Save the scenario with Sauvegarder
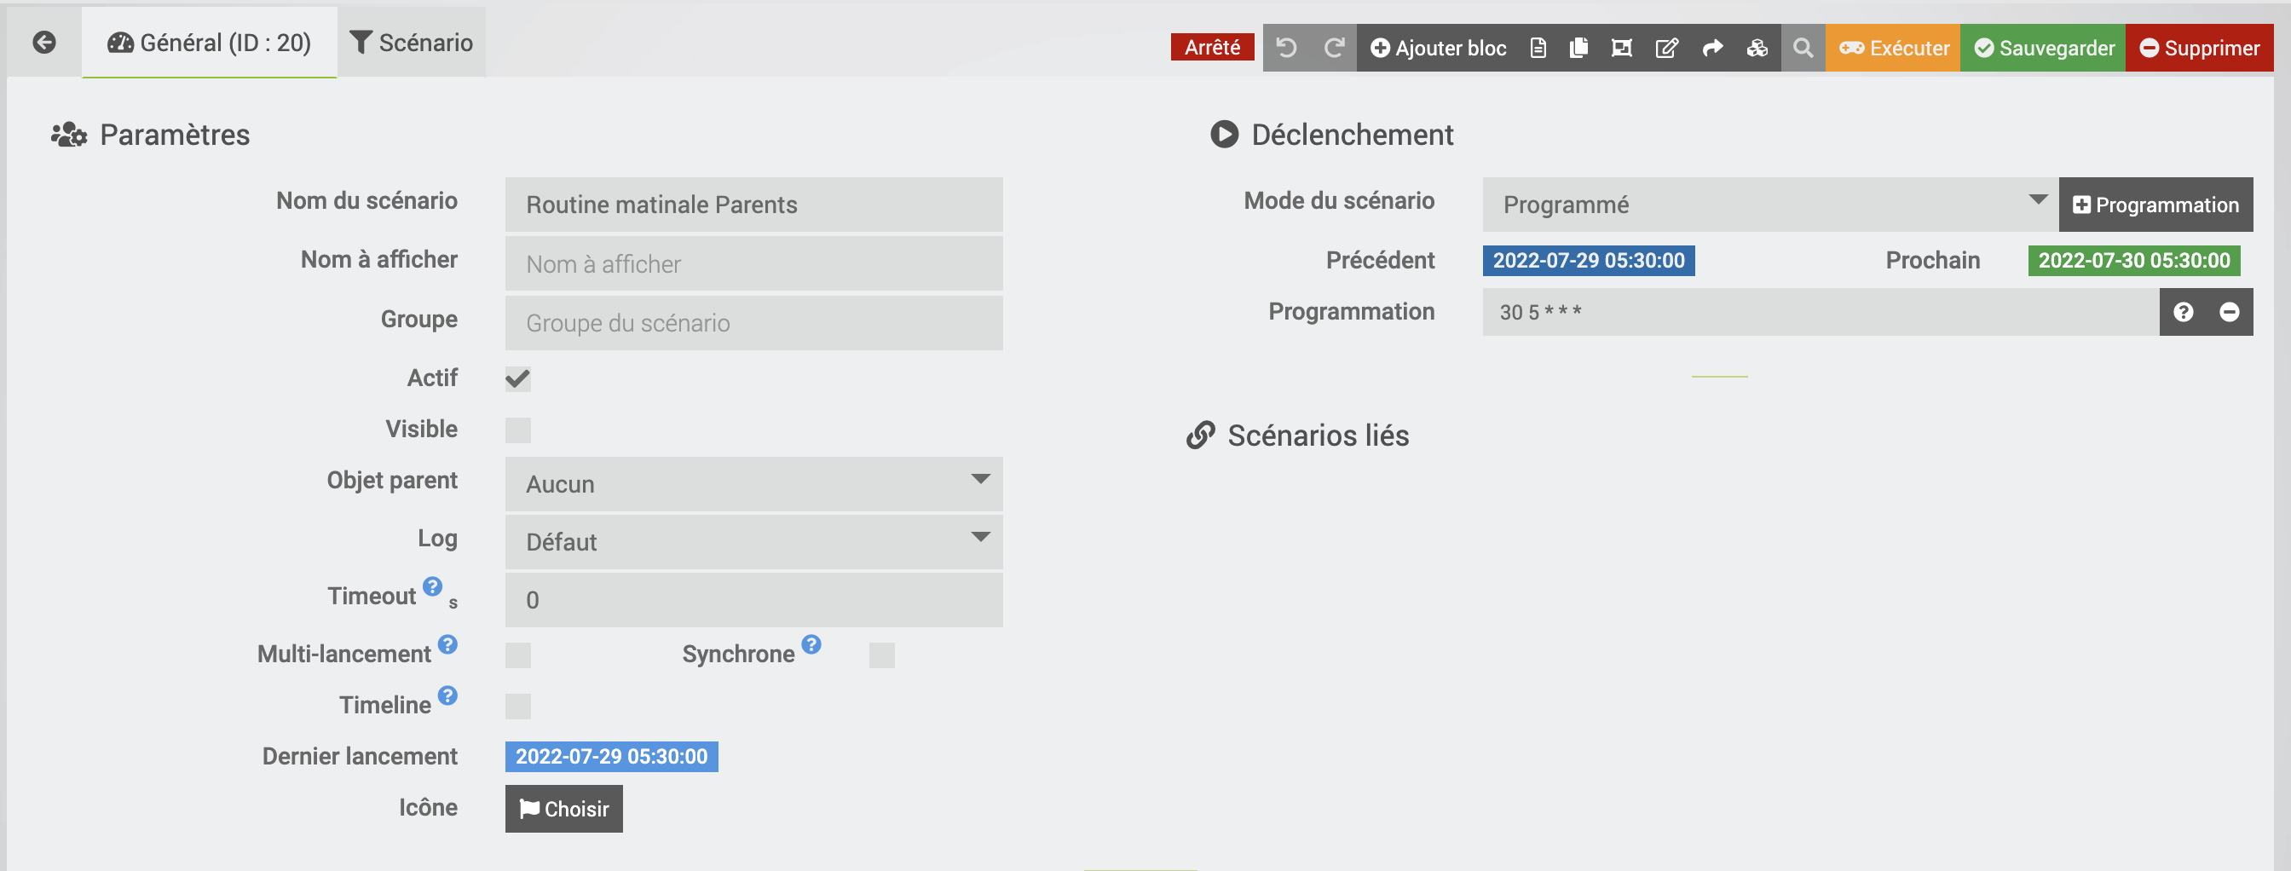This screenshot has width=2291, height=871. pos(2043,48)
